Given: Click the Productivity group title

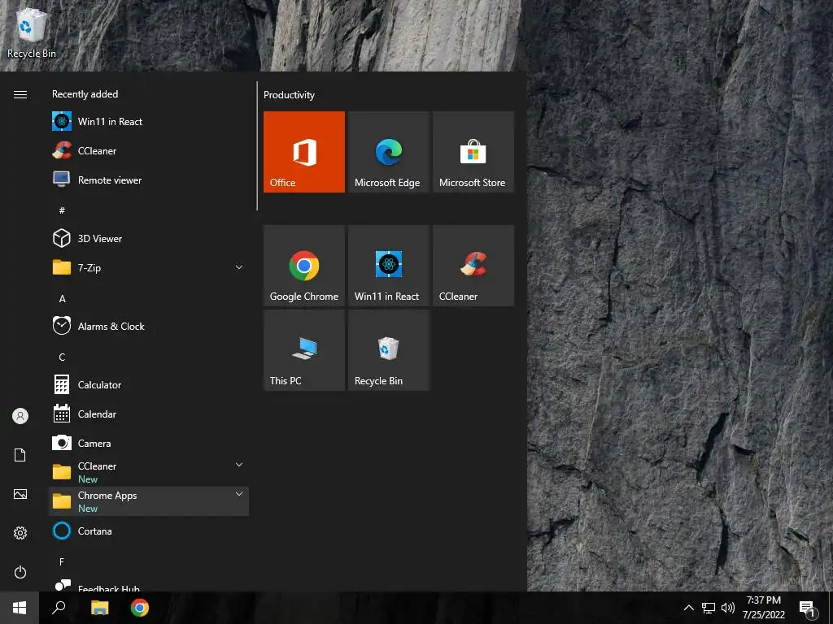Looking at the screenshot, I should [289, 95].
